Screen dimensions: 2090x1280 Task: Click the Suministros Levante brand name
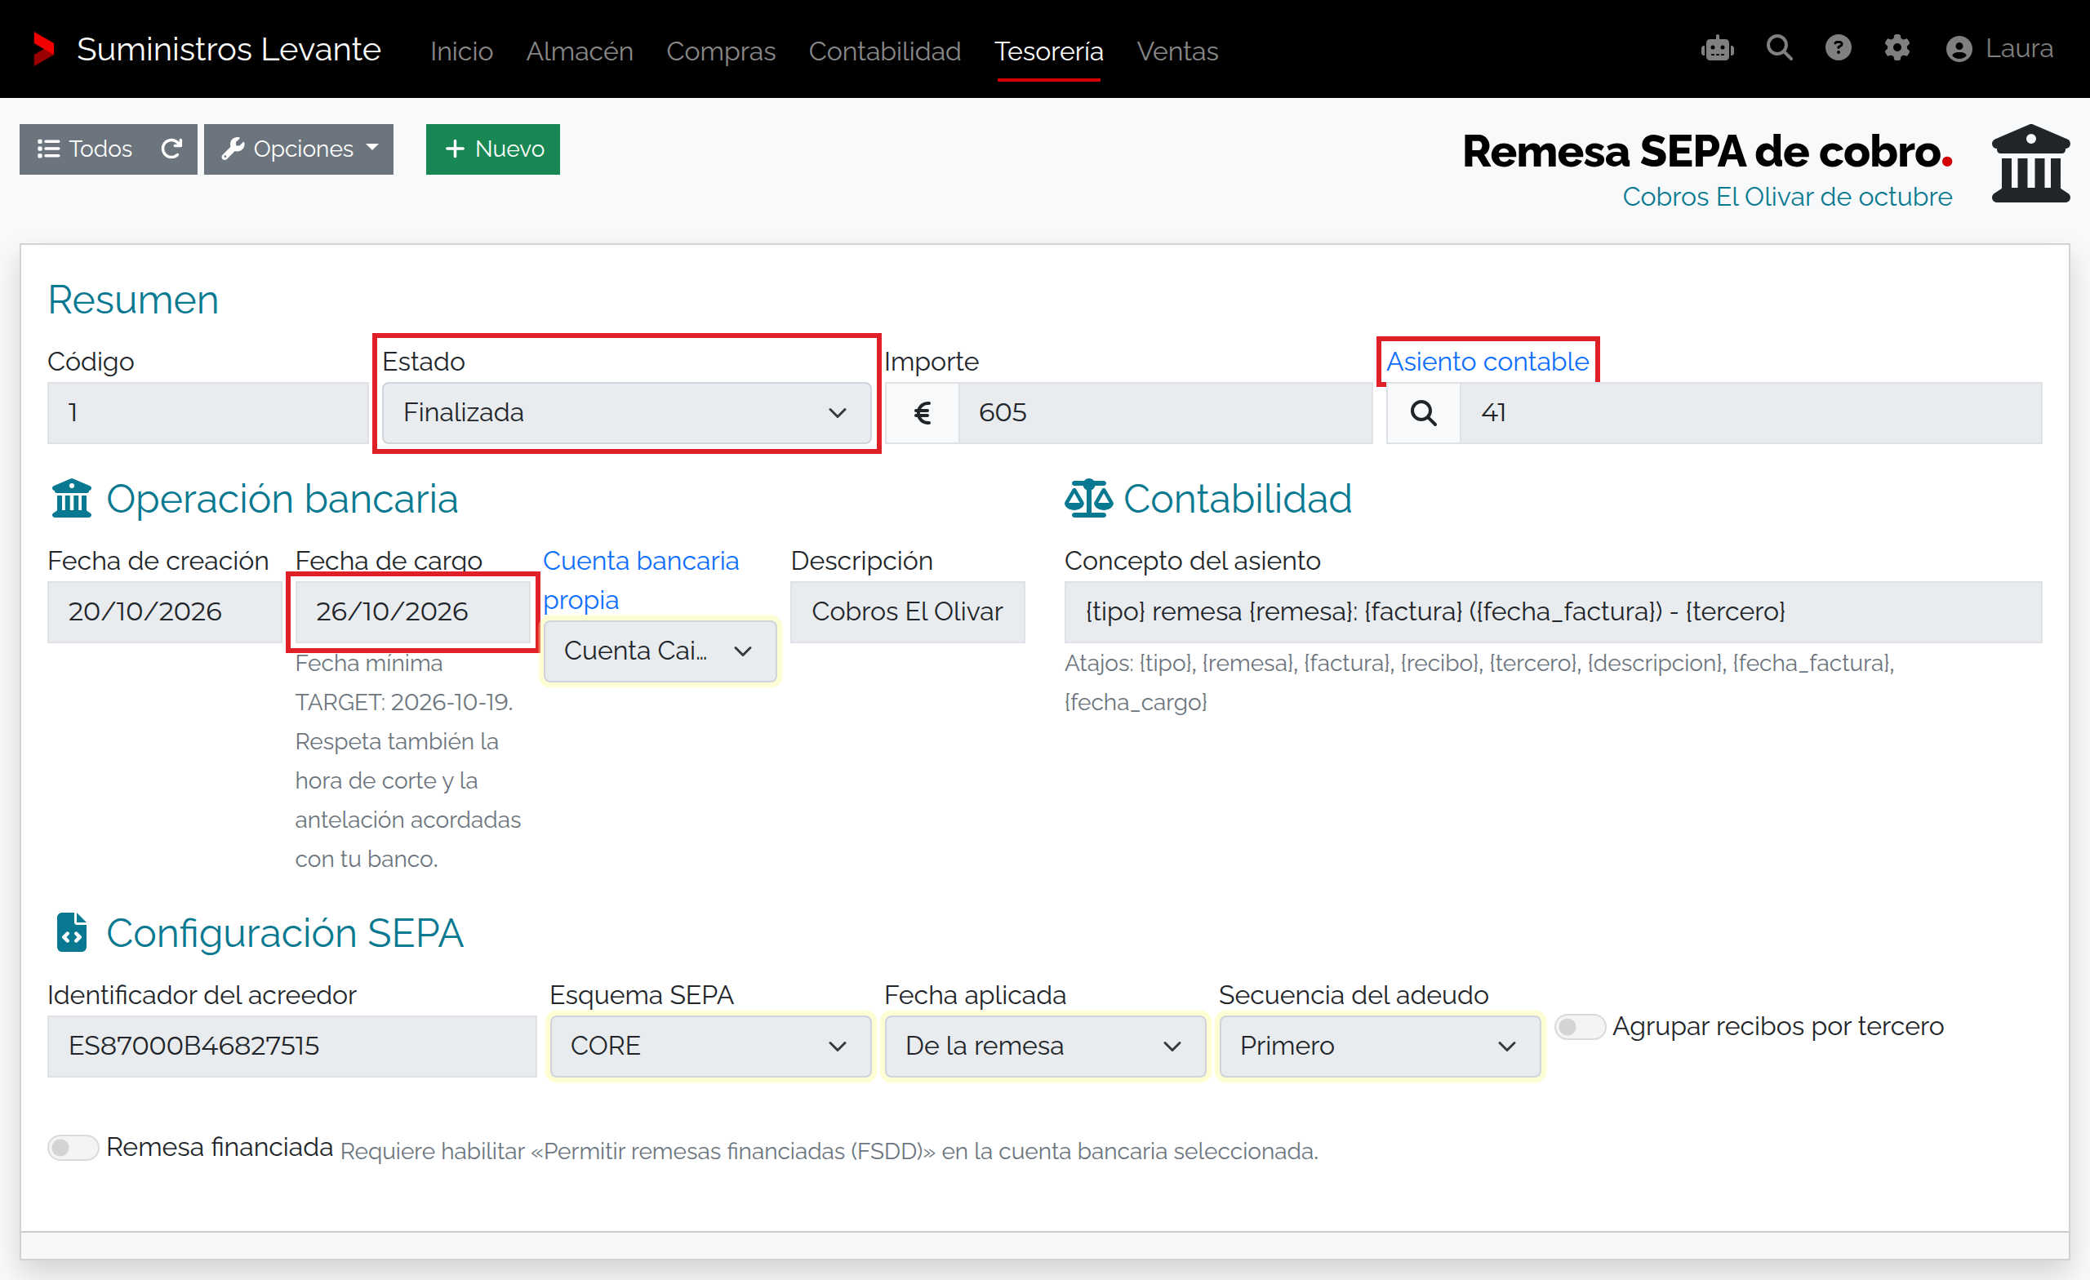(229, 49)
